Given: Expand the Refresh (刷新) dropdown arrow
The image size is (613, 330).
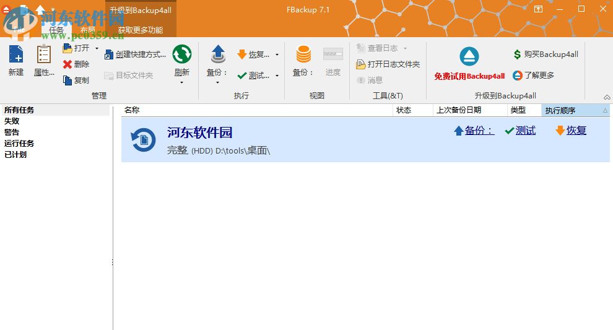Looking at the screenshot, I should [182, 82].
